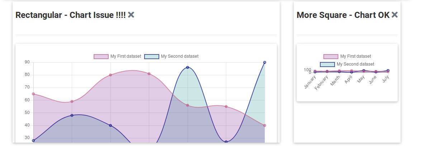
Task: Toggle My Second dataset in the rectangular chart legend
Action: coord(171,56)
